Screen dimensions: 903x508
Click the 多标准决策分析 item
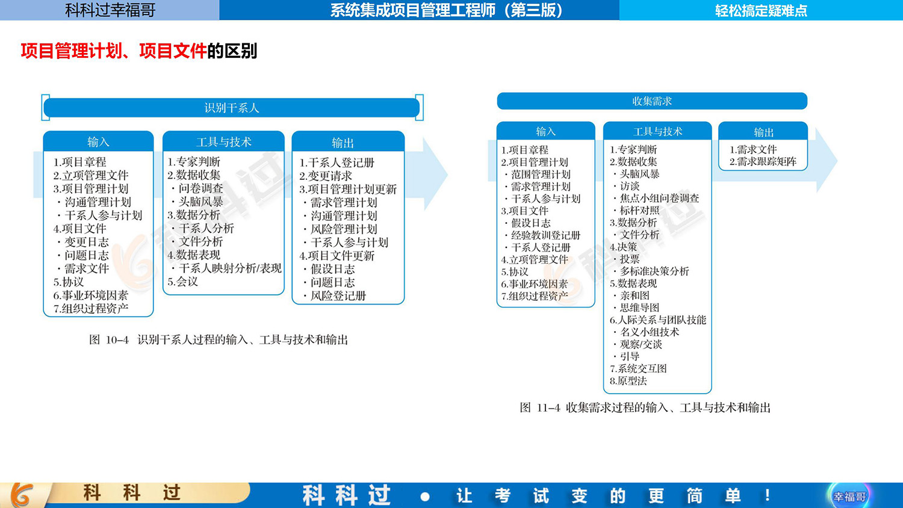click(654, 271)
